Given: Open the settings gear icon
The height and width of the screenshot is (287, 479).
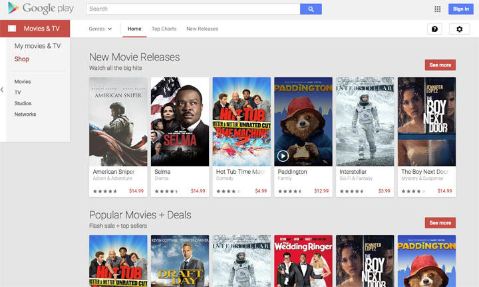Looking at the screenshot, I should tap(459, 29).
